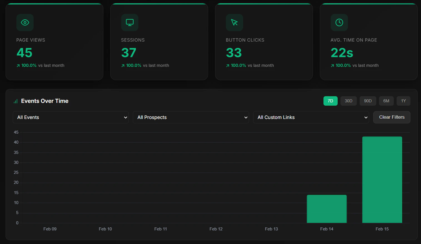
Task: Select the 7D time range
Action: (x=330, y=101)
